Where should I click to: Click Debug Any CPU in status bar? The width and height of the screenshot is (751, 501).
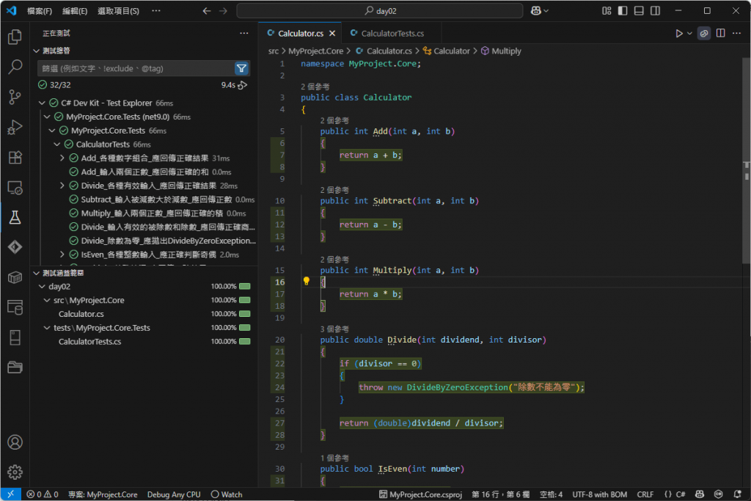pyautogui.click(x=173, y=494)
